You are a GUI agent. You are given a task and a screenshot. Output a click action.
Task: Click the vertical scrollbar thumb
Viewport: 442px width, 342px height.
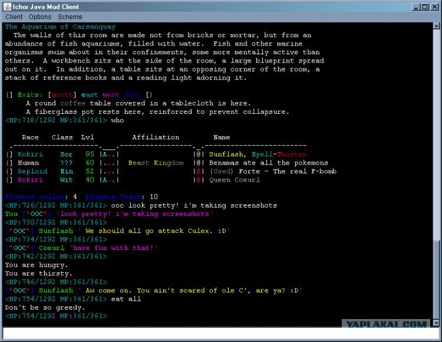click(x=436, y=279)
